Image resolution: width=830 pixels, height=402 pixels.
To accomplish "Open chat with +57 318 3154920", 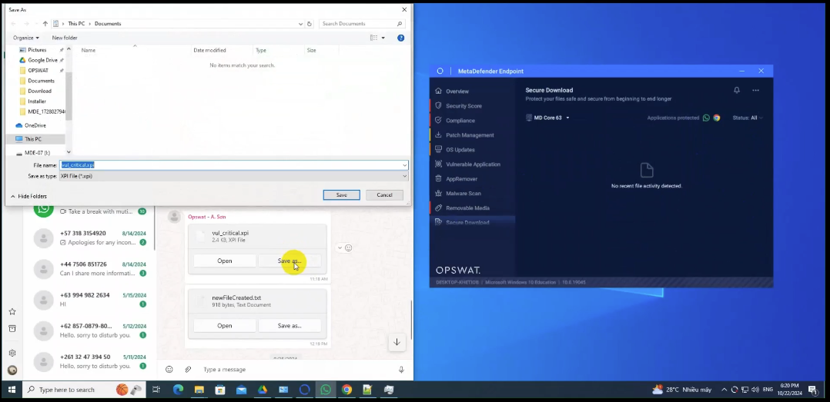I will coord(90,238).
